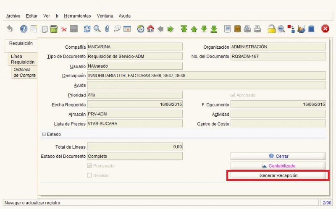Jump to first record green arrow

tap(184, 29)
